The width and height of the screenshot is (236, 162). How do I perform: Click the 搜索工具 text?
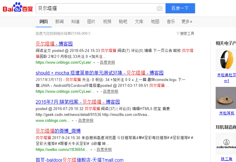click(x=187, y=33)
